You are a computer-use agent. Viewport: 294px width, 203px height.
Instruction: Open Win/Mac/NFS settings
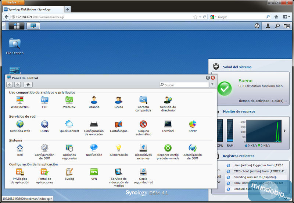click(20, 102)
